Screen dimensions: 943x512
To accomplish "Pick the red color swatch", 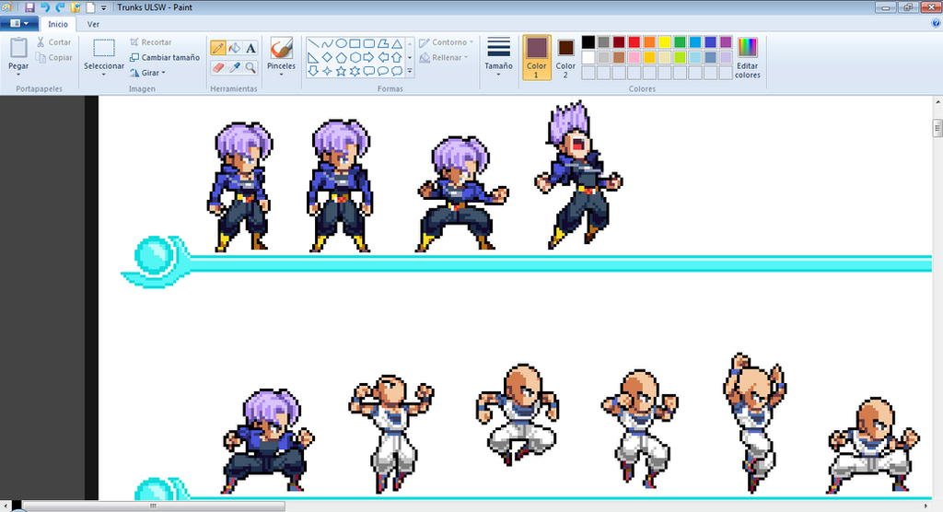I will tap(634, 42).
